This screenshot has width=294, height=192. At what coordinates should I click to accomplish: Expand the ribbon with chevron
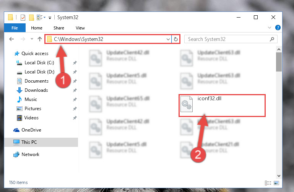point(270,28)
